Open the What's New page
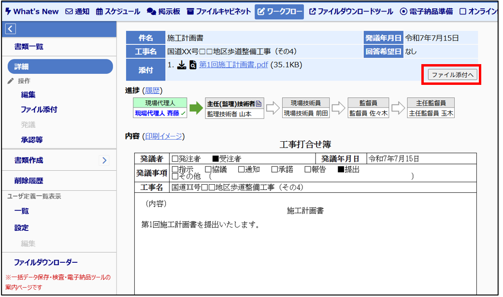 pyautogui.click(x=32, y=11)
